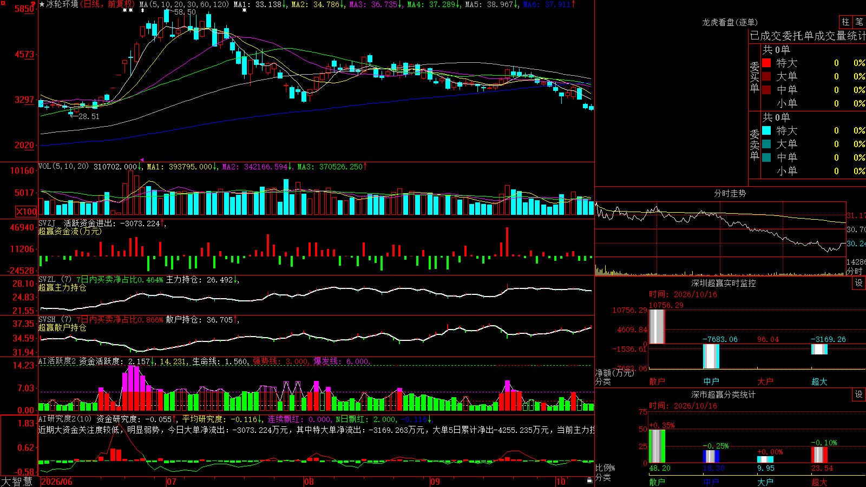Click the magenta arrow marker above VOL
The image size is (866, 487).
click(x=142, y=160)
